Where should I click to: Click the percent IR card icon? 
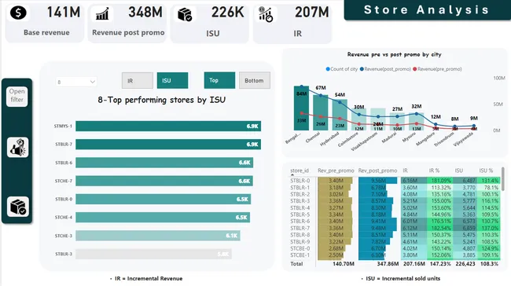pyautogui.click(x=265, y=14)
